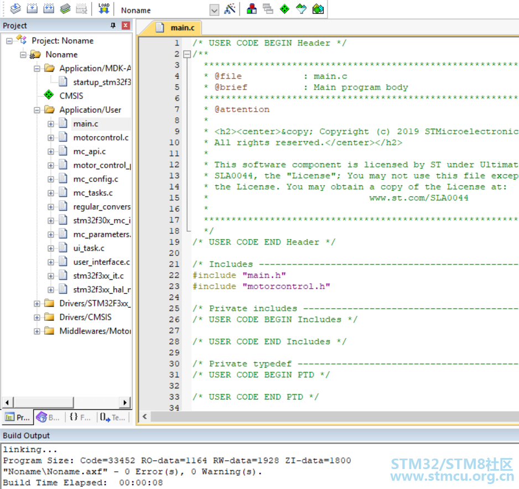Viewport: 519px width, 489px height.
Task: Toggle auto-hide pin on Project panel
Action: [x=113, y=25]
